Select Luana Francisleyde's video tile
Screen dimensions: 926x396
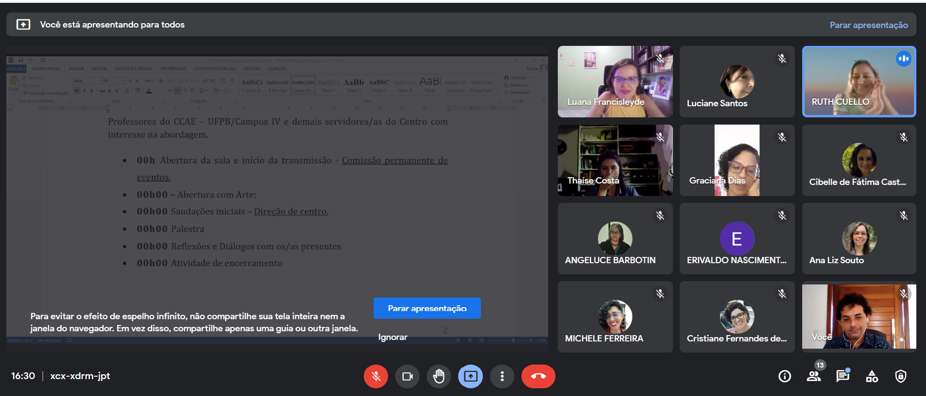(x=615, y=82)
